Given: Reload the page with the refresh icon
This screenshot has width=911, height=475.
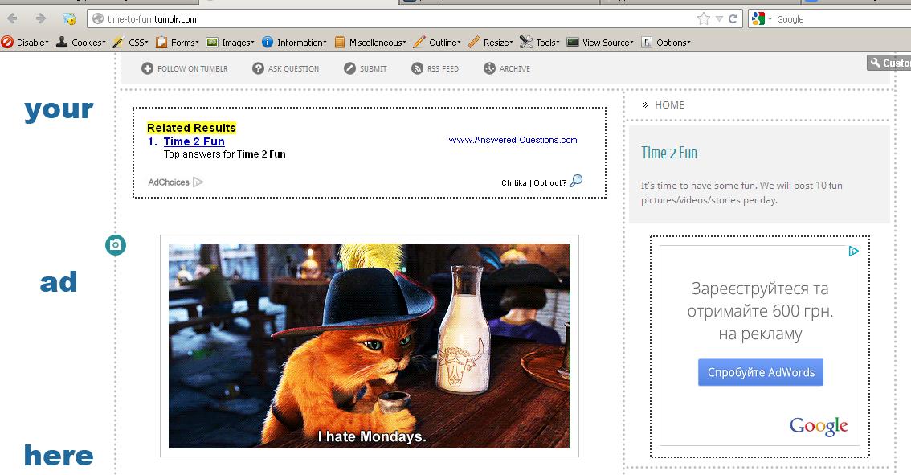Looking at the screenshot, I should point(733,18).
